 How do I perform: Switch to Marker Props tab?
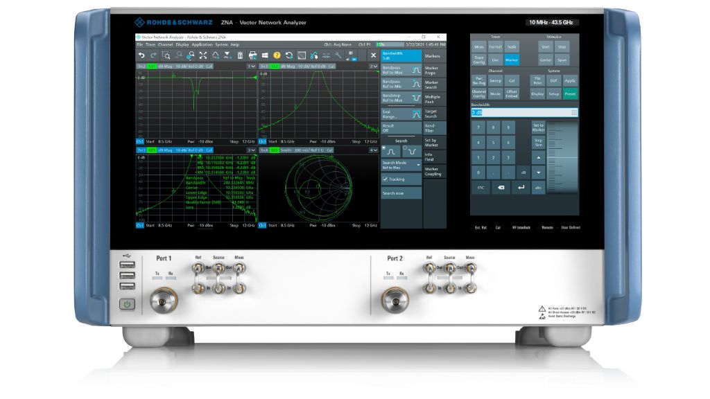click(x=434, y=70)
